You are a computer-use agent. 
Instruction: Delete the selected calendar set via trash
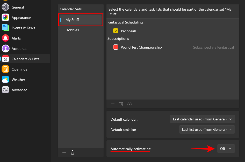click(73, 152)
